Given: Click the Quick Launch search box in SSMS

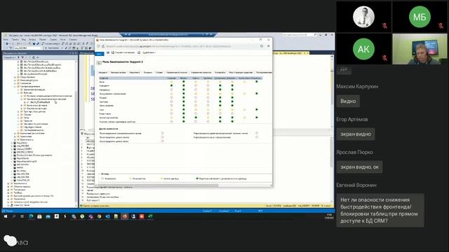Looking at the screenshot, I should 299,34.
